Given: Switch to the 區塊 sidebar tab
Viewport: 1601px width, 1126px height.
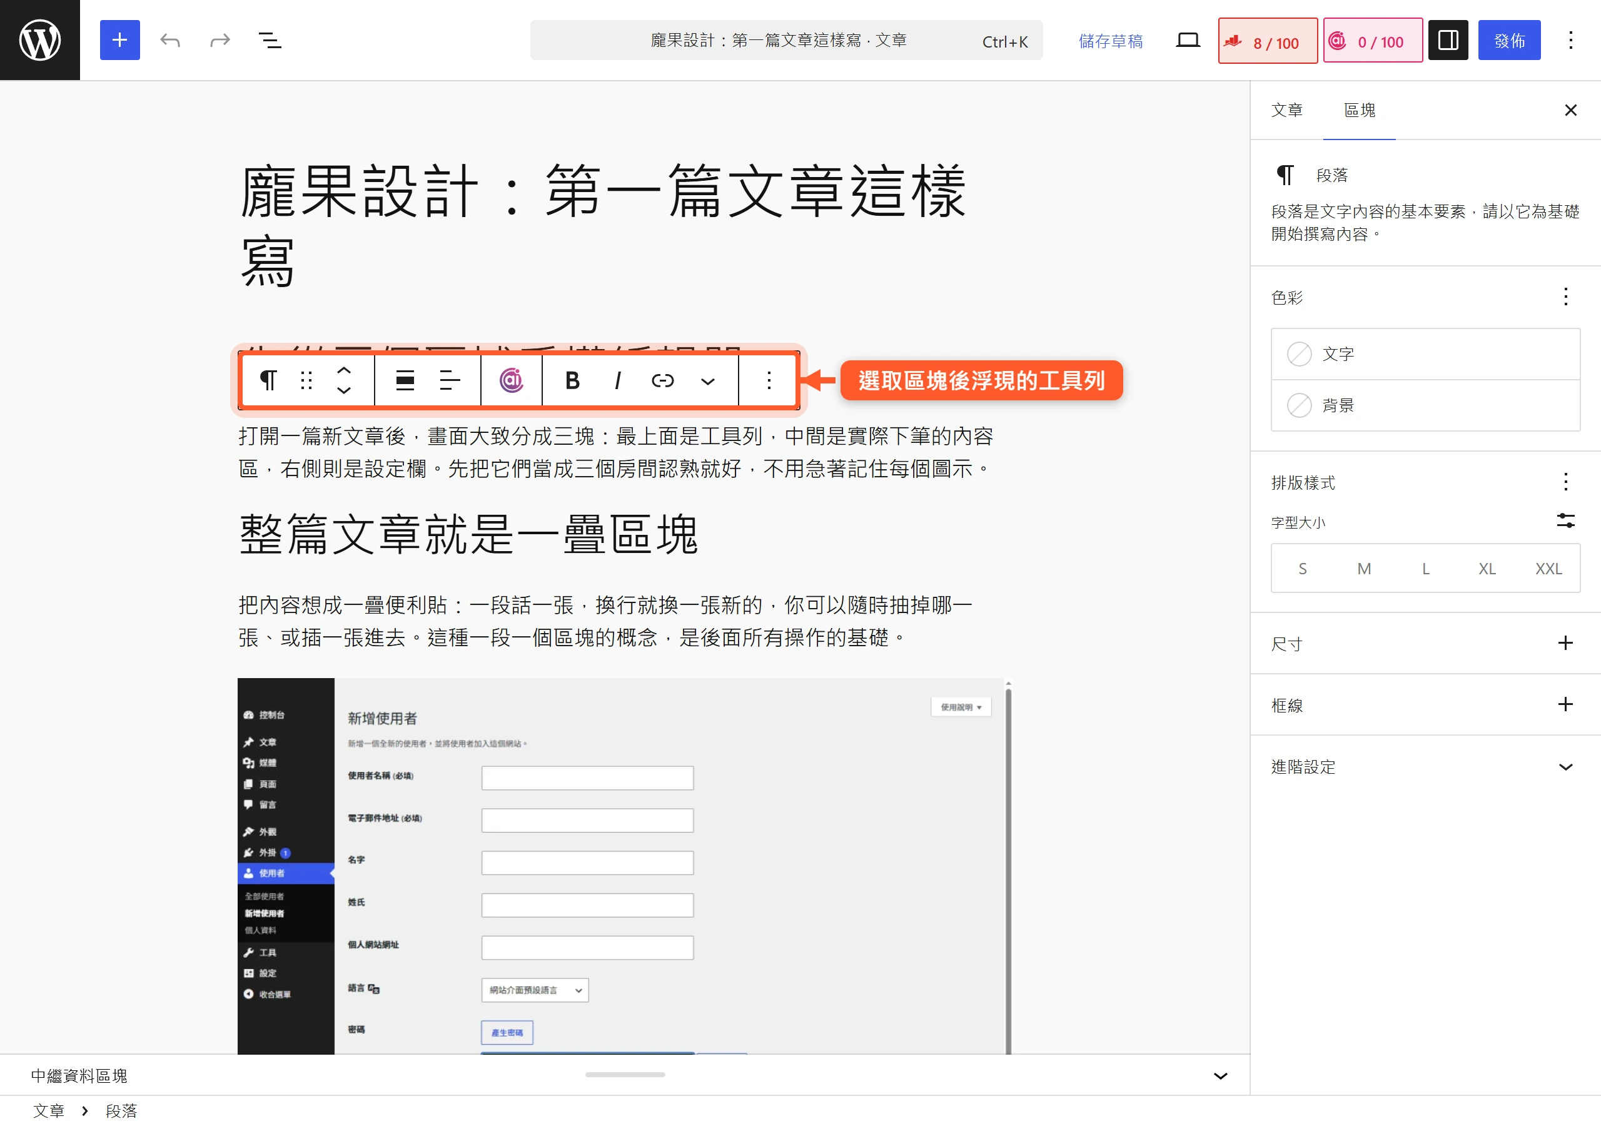Looking at the screenshot, I should click(x=1359, y=110).
